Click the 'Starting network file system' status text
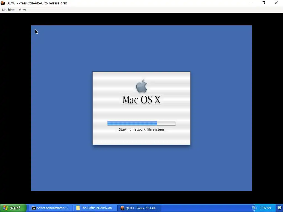The width and height of the screenshot is (283, 212). coord(141,129)
